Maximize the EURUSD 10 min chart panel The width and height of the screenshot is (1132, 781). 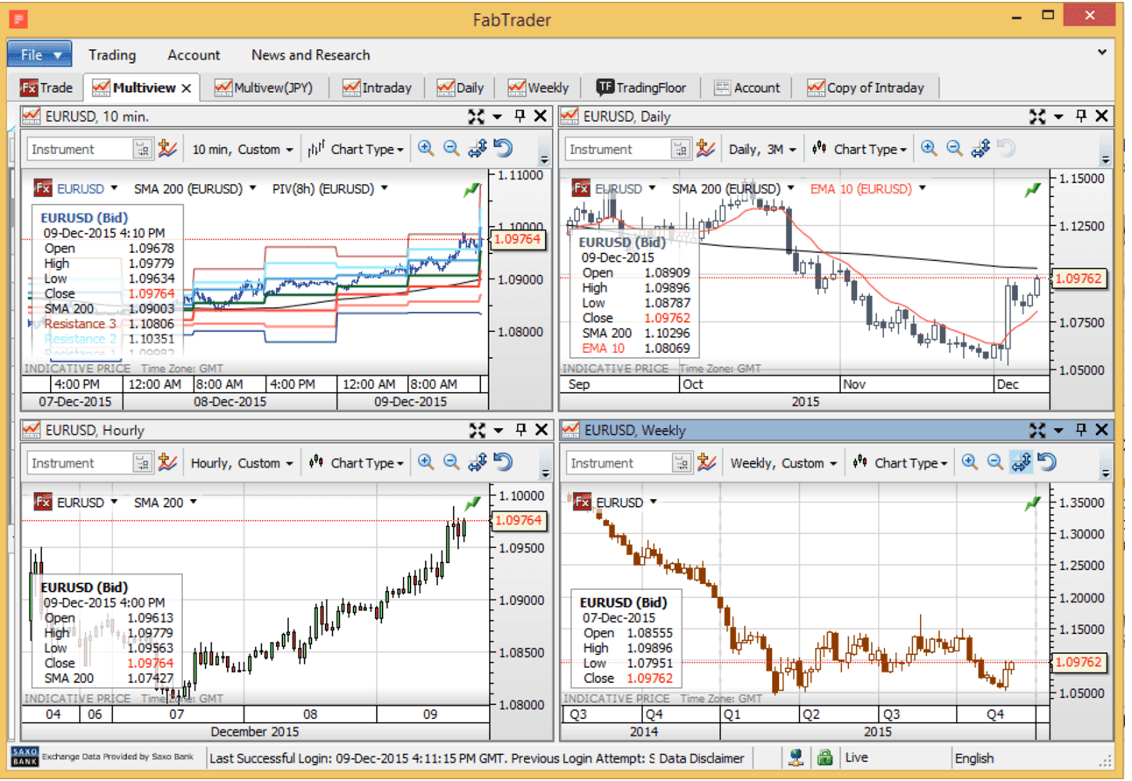click(x=477, y=116)
